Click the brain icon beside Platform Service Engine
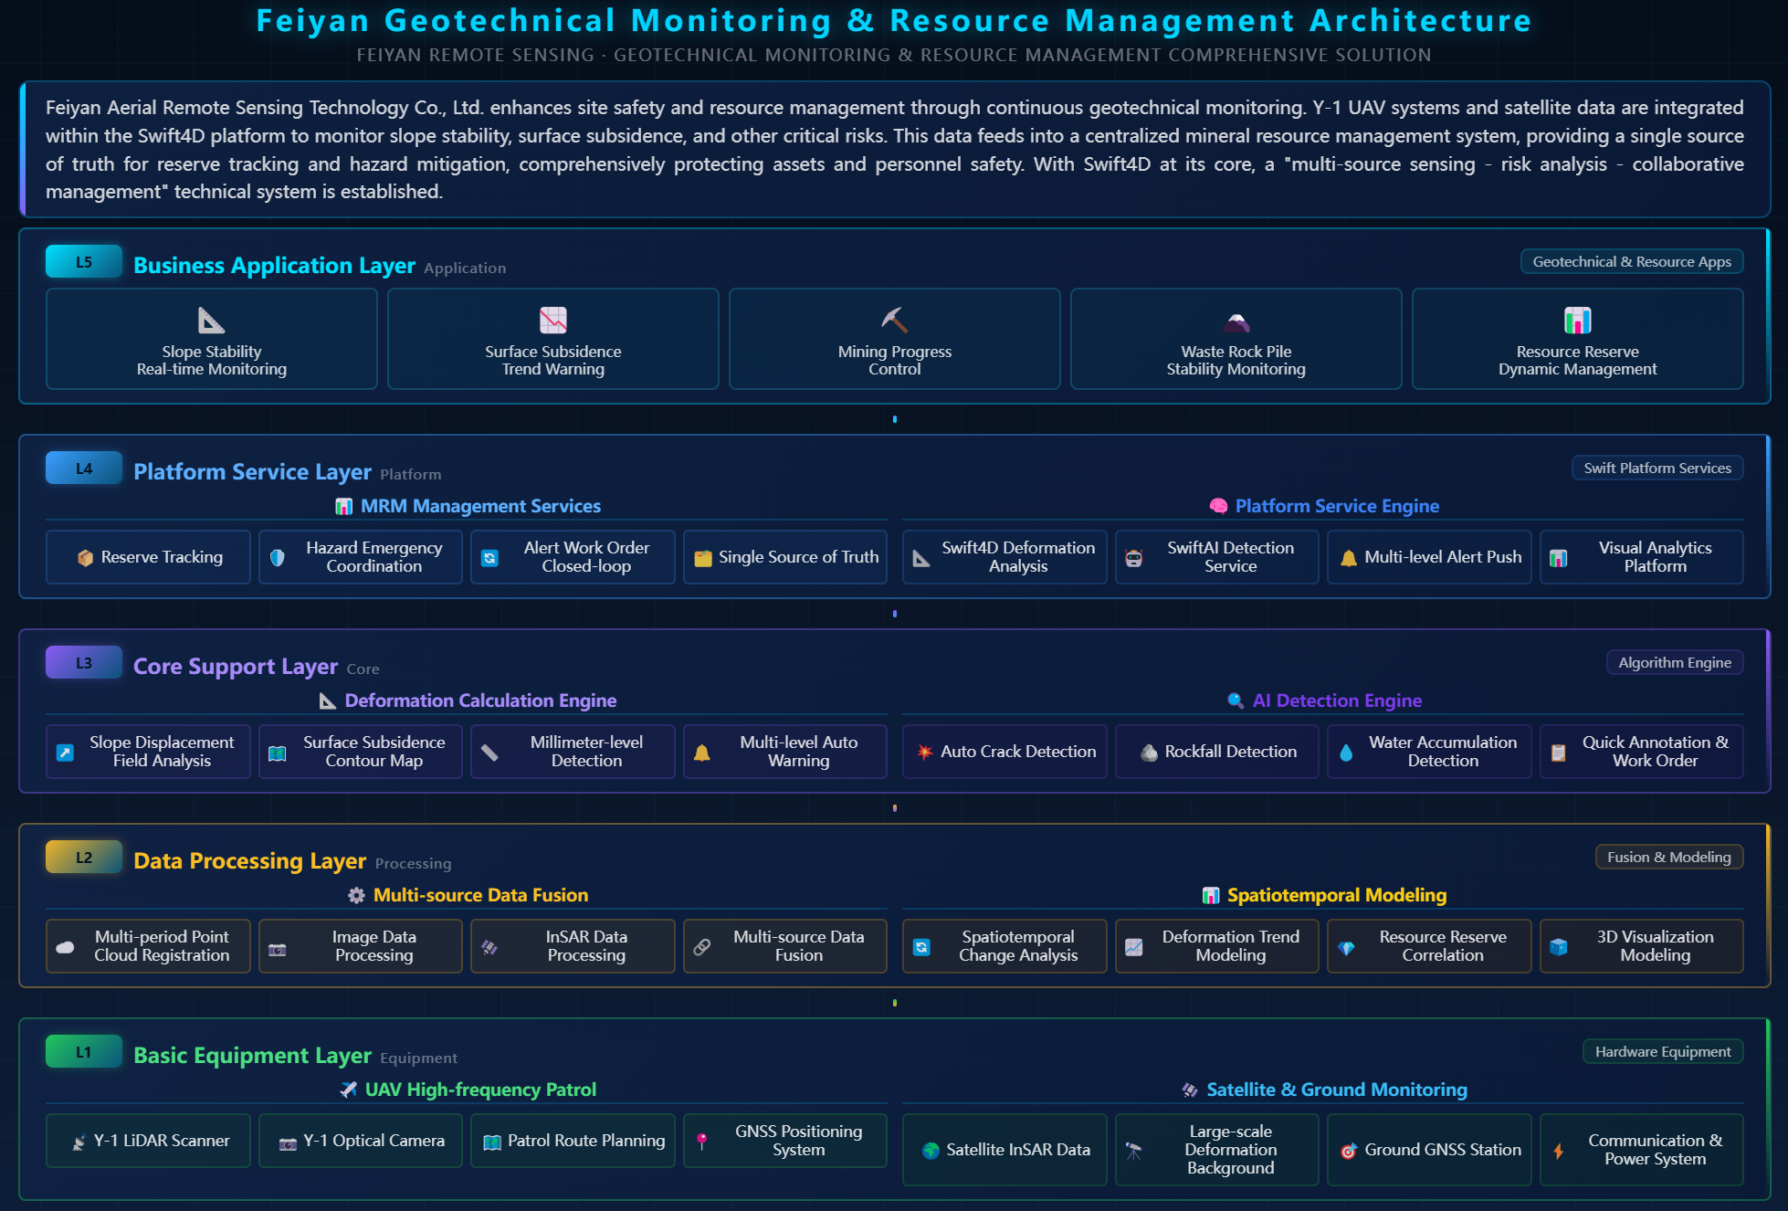 [x=1218, y=506]
